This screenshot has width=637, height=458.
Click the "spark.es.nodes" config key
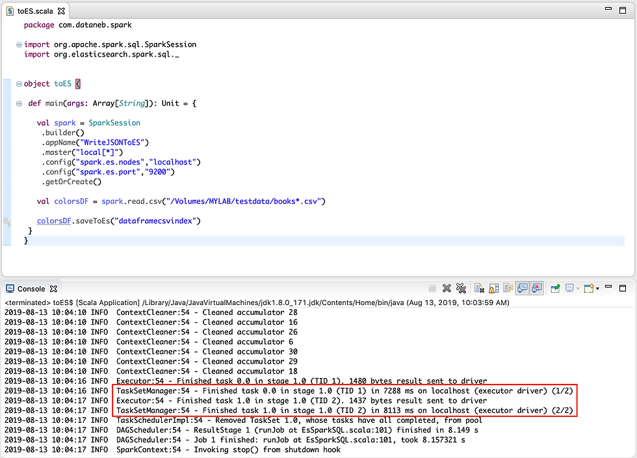pos(110,162)
